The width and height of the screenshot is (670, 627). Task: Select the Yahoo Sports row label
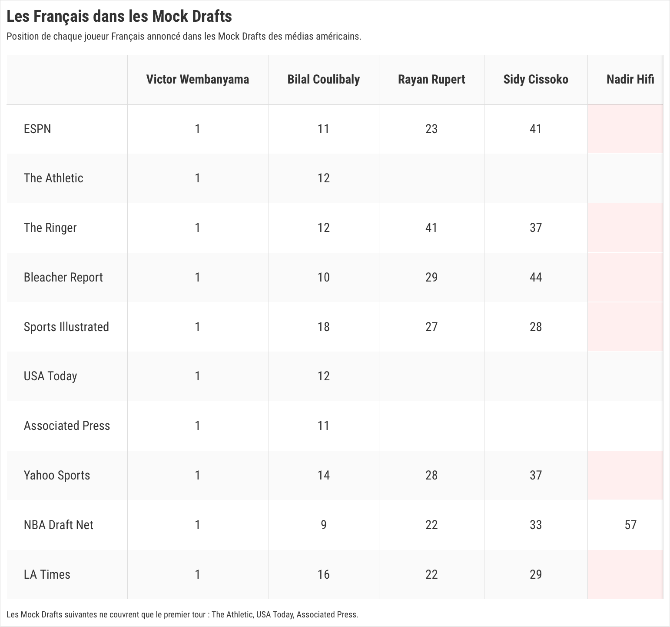click(x=57, y=476)
